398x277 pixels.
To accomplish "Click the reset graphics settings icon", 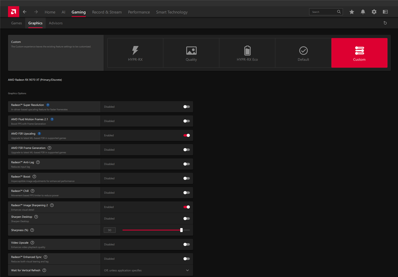I will tap(385, 23).
